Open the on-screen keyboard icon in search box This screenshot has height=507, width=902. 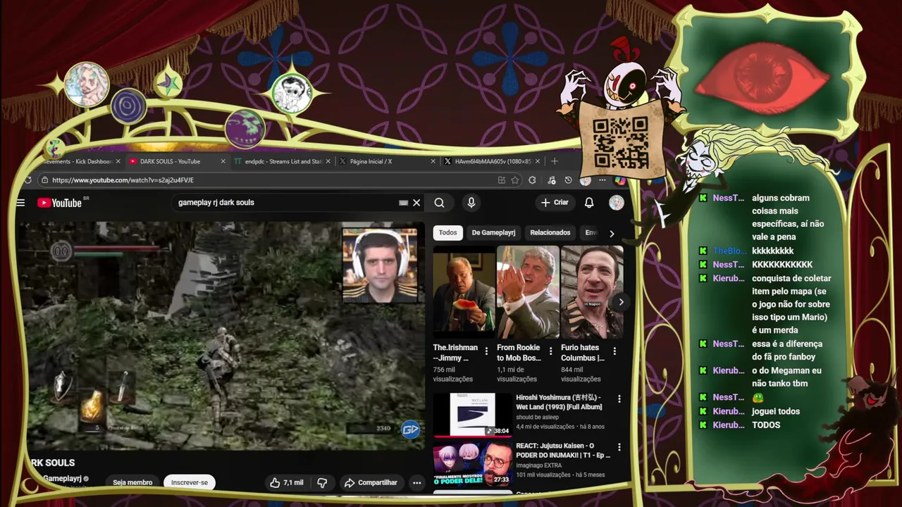point(403,203)
